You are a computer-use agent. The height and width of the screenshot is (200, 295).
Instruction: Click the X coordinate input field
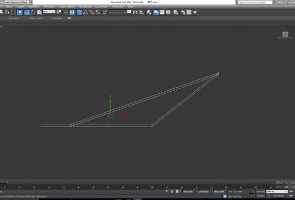188,192
